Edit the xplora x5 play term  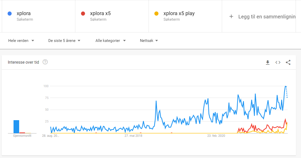pos(179,14)
